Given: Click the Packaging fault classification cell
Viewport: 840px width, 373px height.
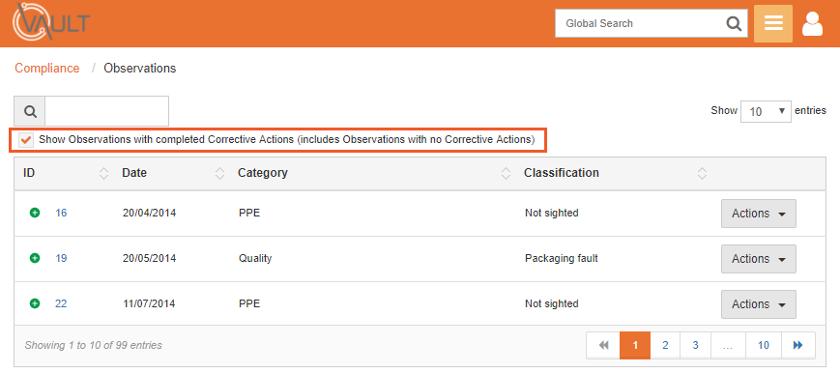Looking at the screenshot, I should pos(562,259).
